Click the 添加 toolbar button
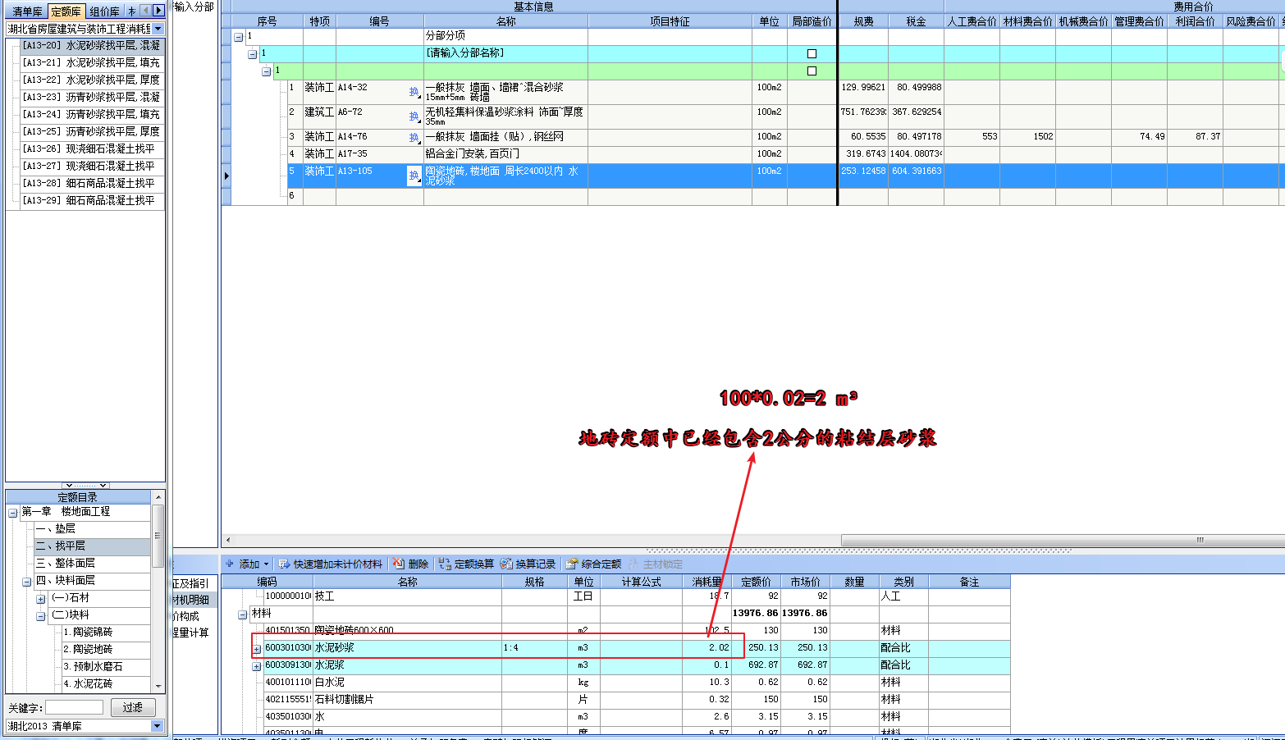 pos(243,564)
